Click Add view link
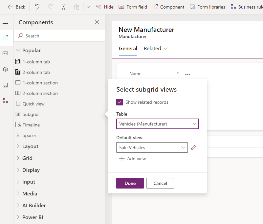This screenshot has height=224, width=263. click(x=133, y=159)
